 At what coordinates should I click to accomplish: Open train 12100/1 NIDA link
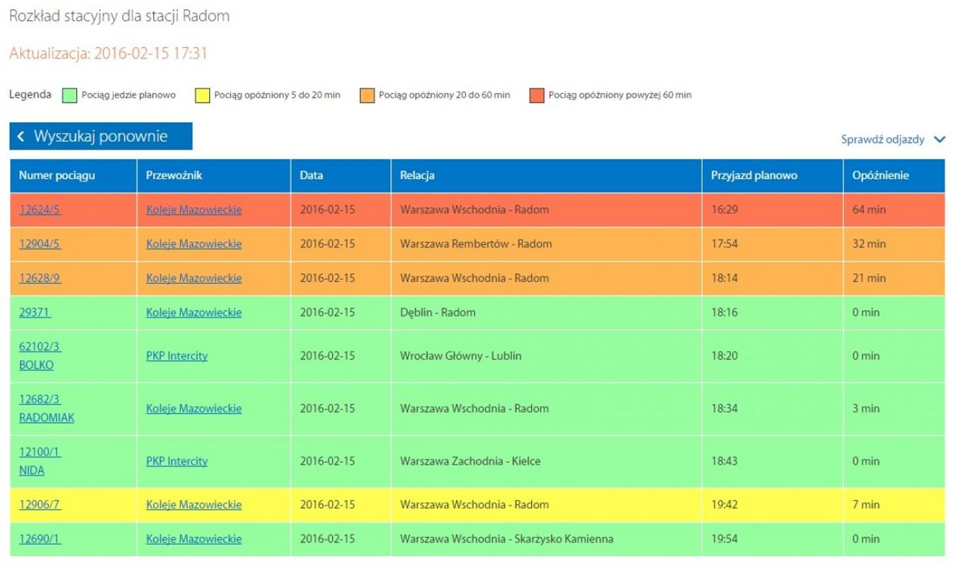39,461
